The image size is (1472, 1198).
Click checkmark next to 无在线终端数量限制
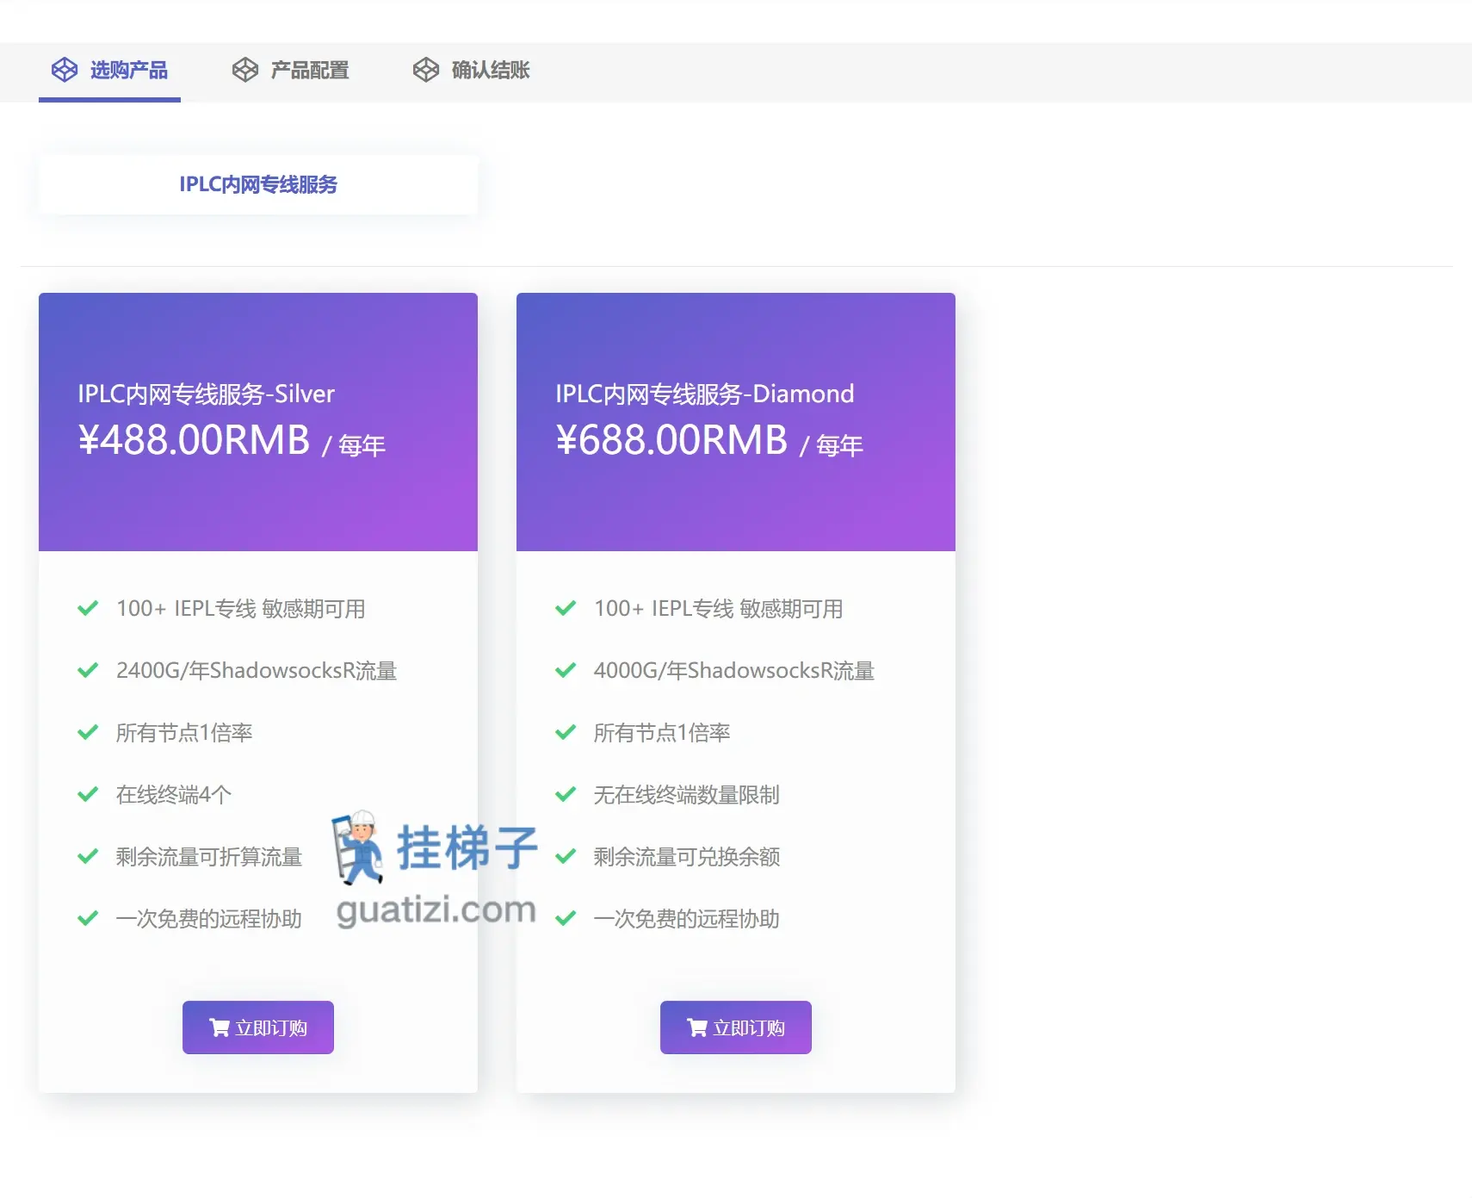[566, 794]
